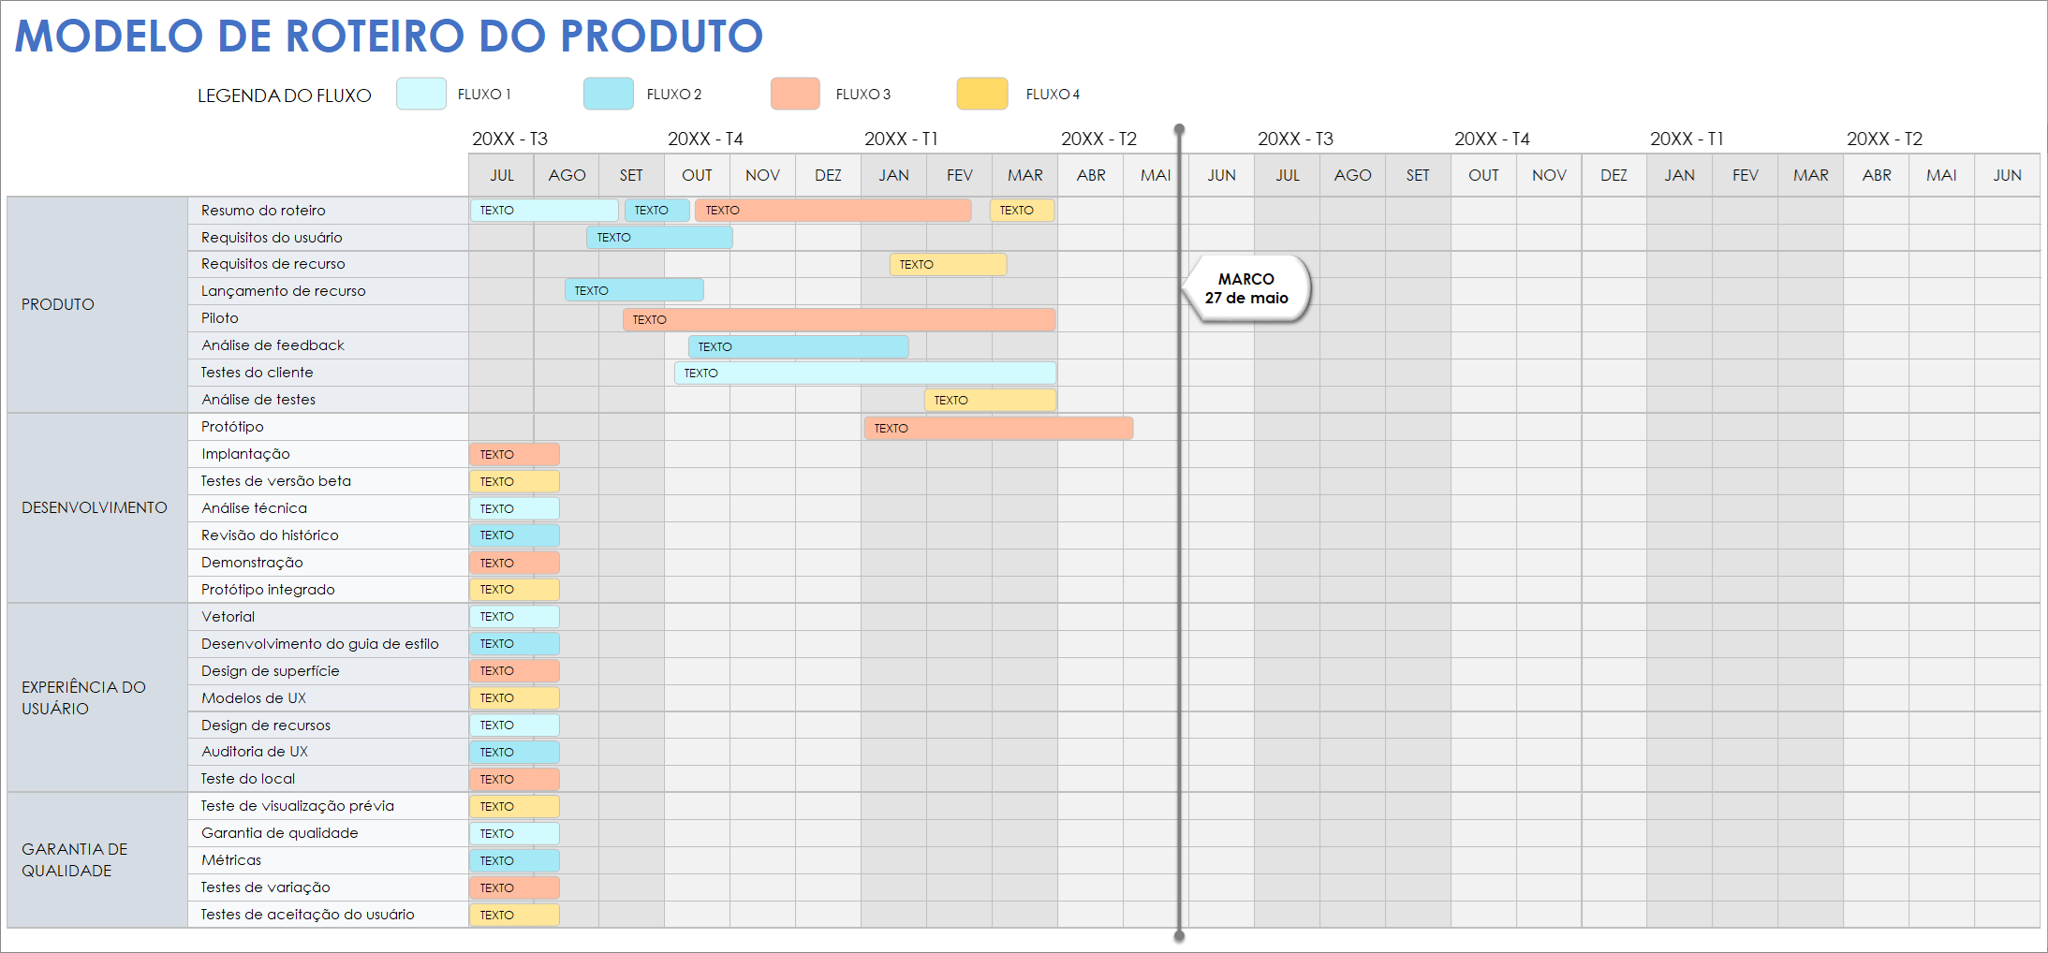Select the MARCO 27 de maio milestone callout
This screenshot has width=2048, height=953.
pyautogui.click(x=1247, y=288)
